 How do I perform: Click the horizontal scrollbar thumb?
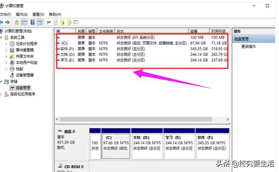pyautogui.click(x=136, y=119)
